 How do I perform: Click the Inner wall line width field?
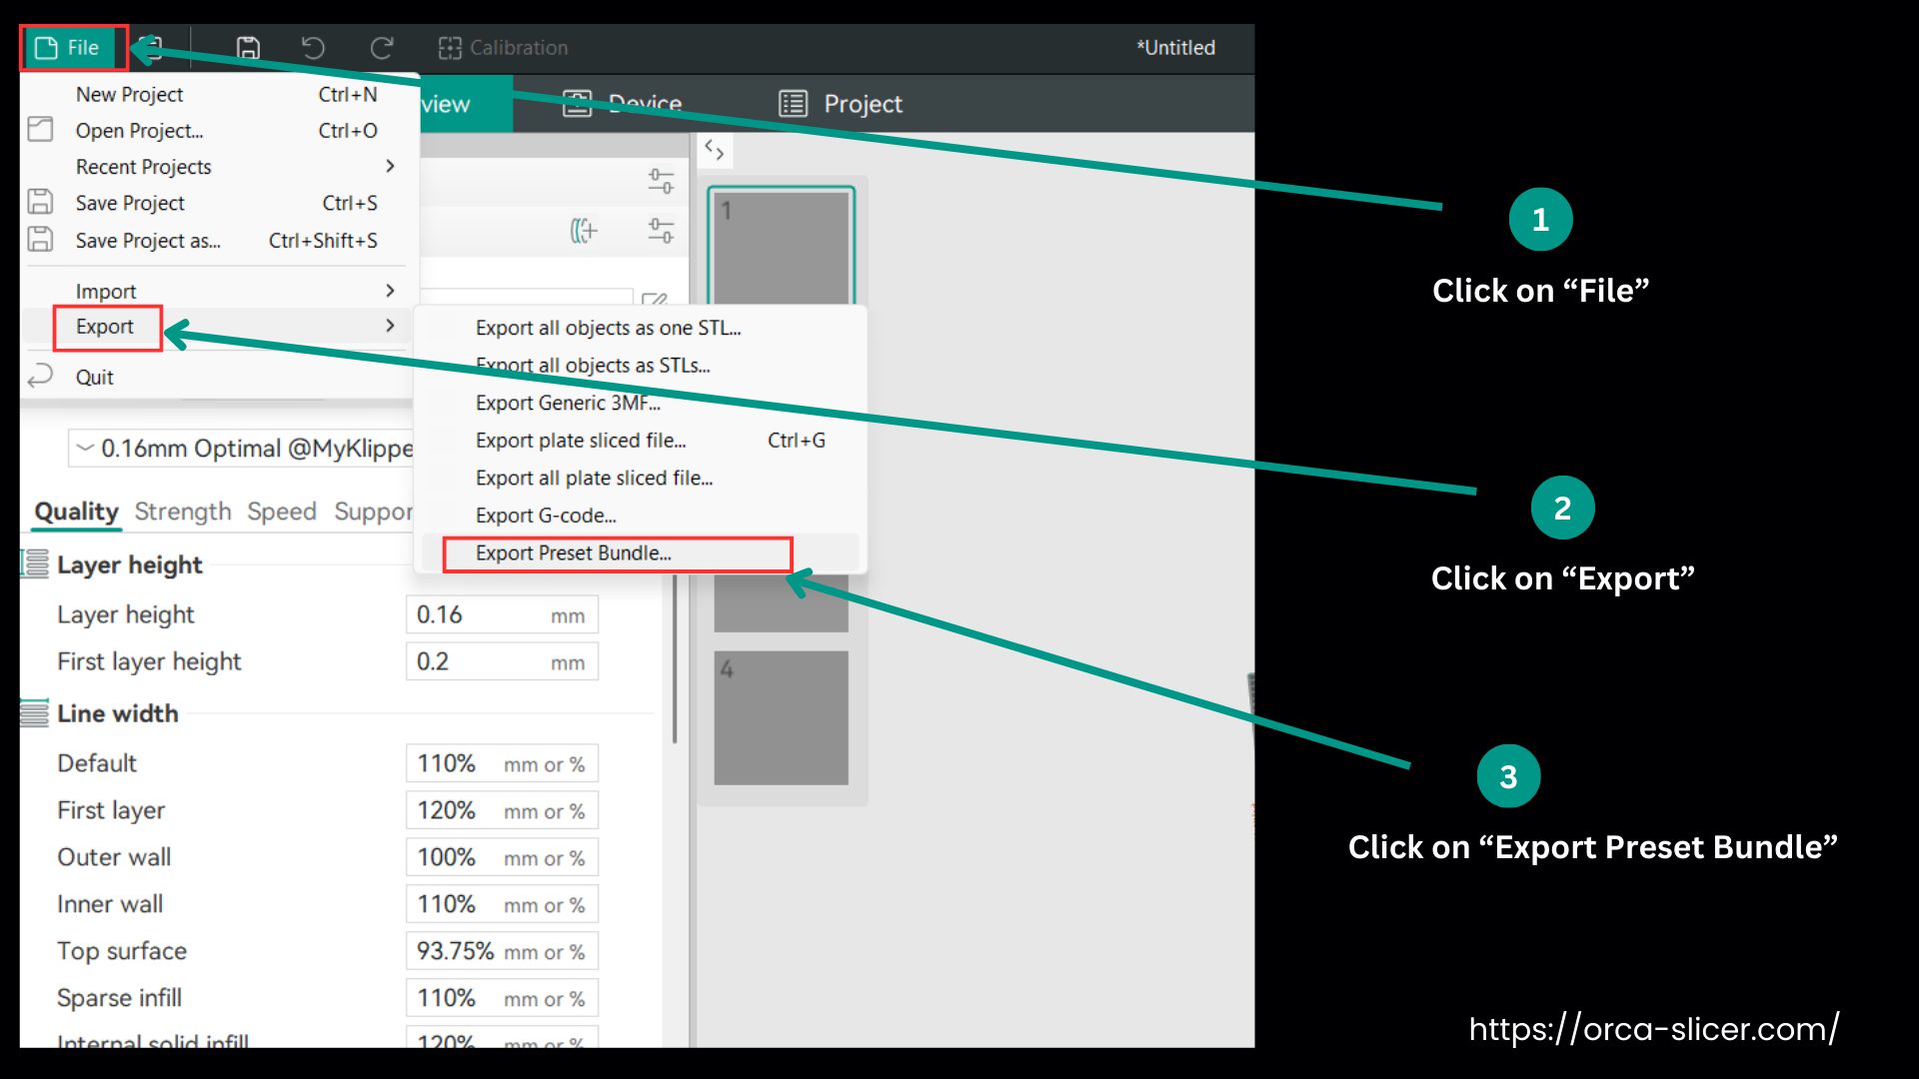(502, 904)
